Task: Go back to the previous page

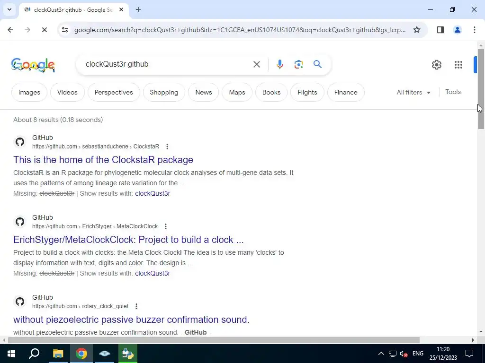Action: click(x=10, y=30)
